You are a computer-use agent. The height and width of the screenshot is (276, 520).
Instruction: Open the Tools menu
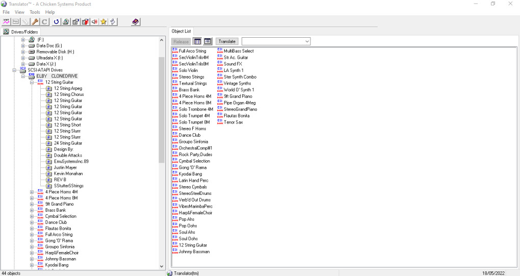[x=35, y=12]
